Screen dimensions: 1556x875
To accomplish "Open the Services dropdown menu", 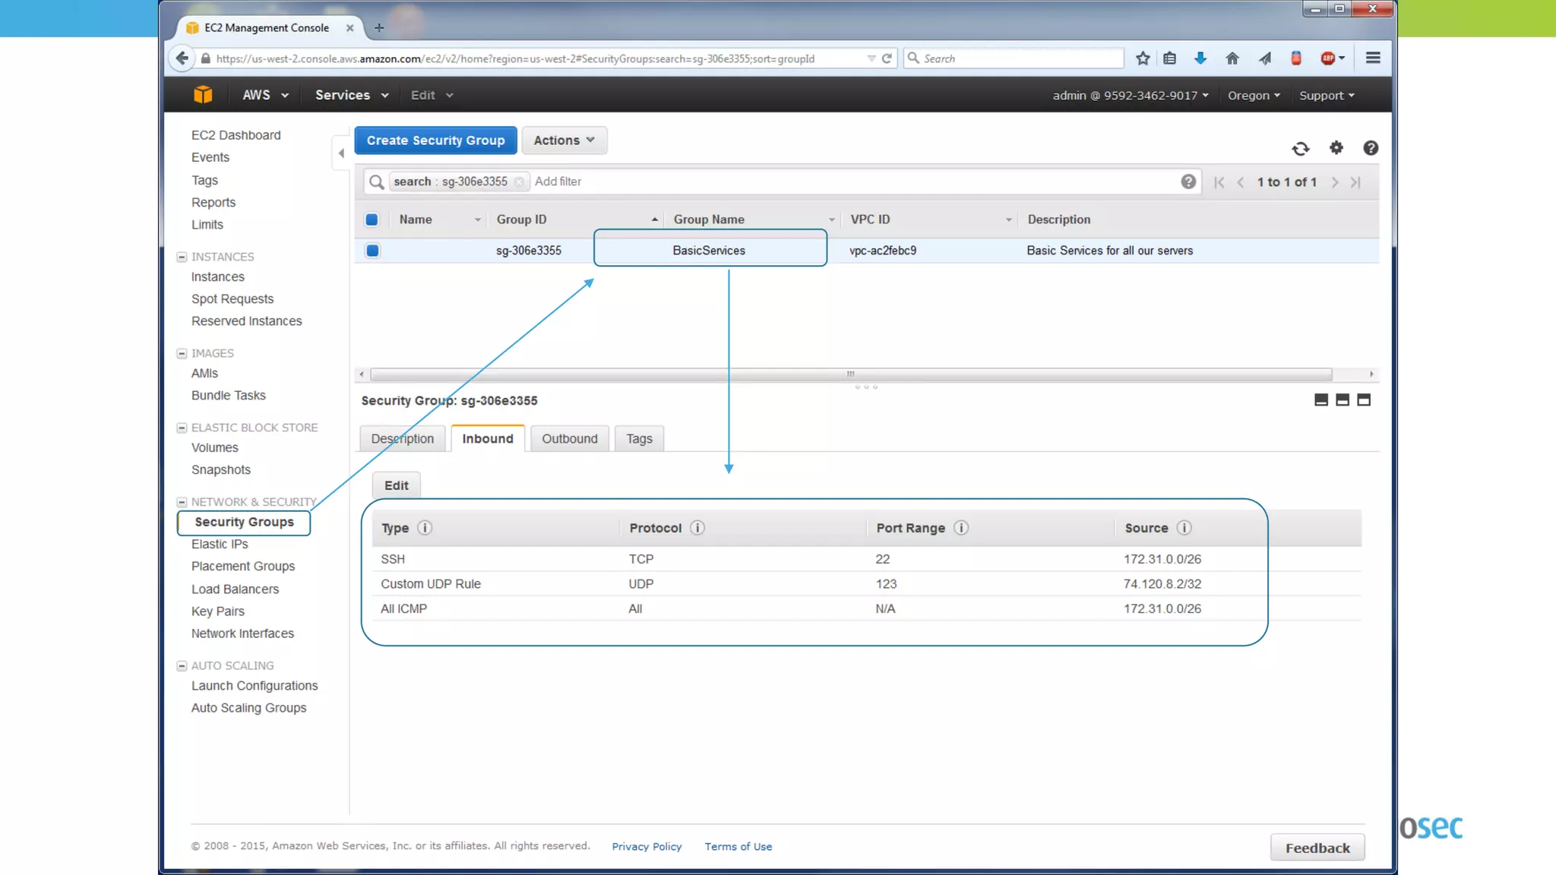I will point(351,95).
